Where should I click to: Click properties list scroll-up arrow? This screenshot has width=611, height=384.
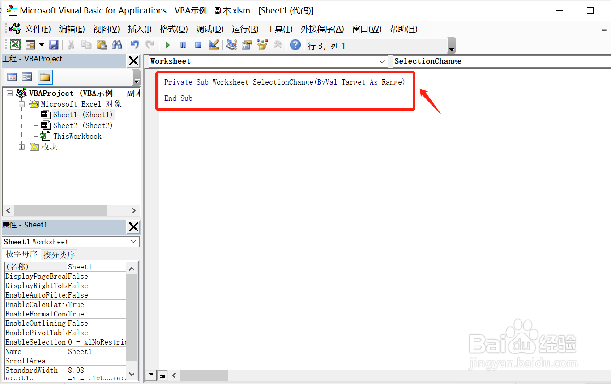click(132, 269)
